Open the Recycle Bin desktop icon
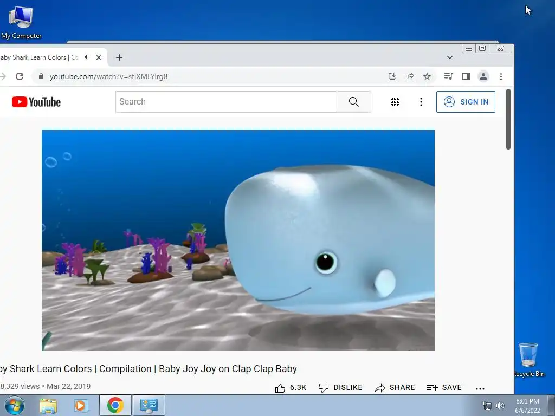Viewport: 555px width, 416px height. [529, 360]
